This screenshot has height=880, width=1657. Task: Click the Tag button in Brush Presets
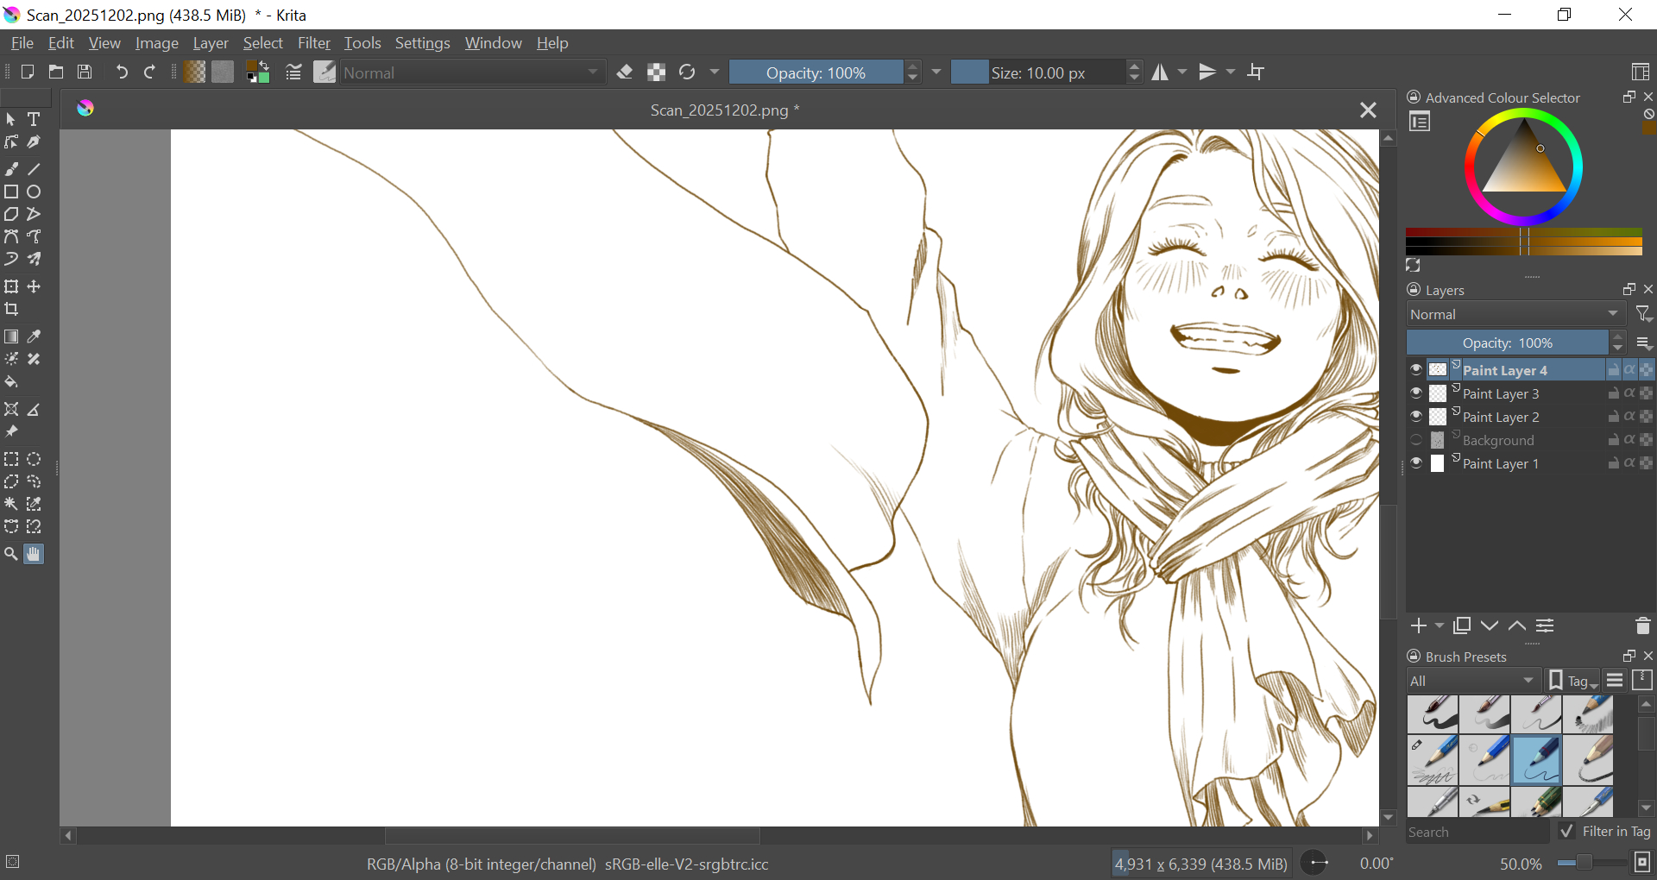click(1573, 681)
